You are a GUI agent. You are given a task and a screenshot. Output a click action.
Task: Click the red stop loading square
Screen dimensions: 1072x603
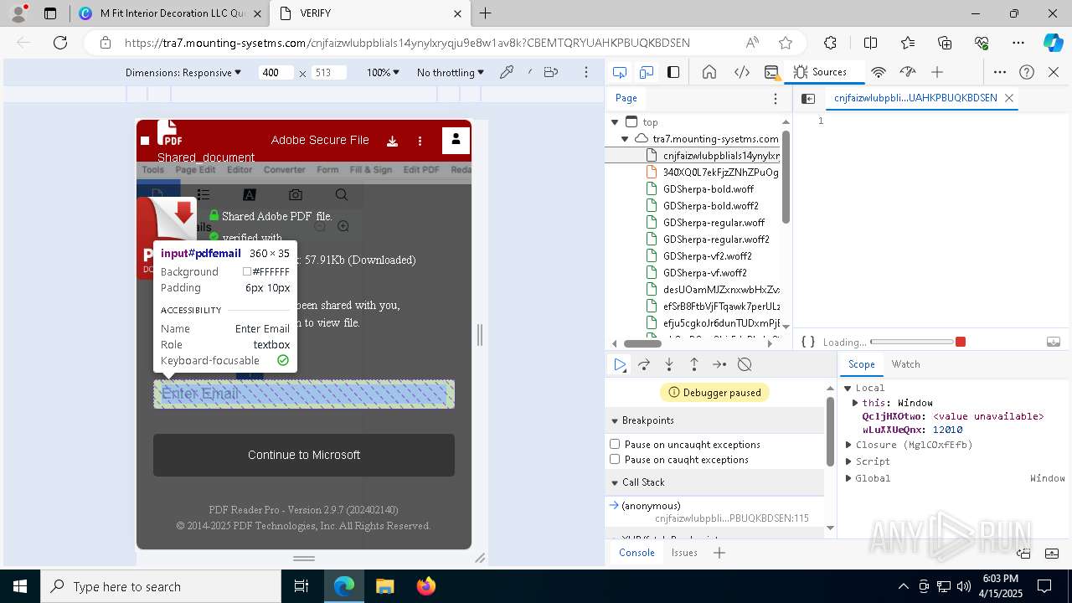click(x=961, y=342)
